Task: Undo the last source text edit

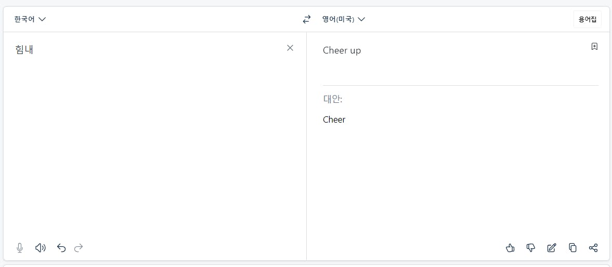Action: click(x=61, y=248)
